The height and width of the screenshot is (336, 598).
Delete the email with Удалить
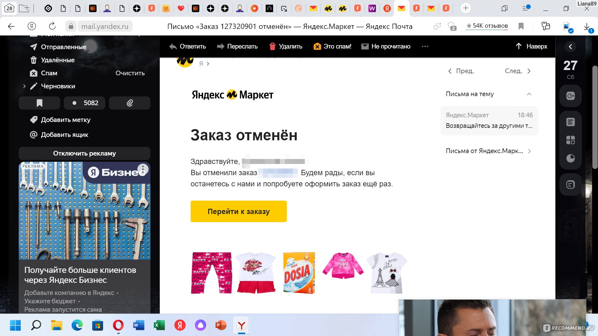[x=286, y=46]
